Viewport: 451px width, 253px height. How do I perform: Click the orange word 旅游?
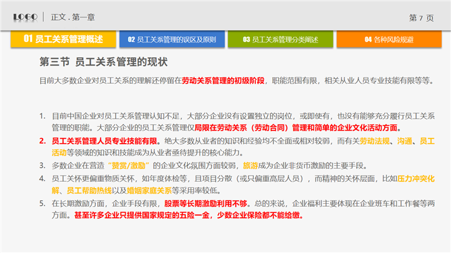250,166
